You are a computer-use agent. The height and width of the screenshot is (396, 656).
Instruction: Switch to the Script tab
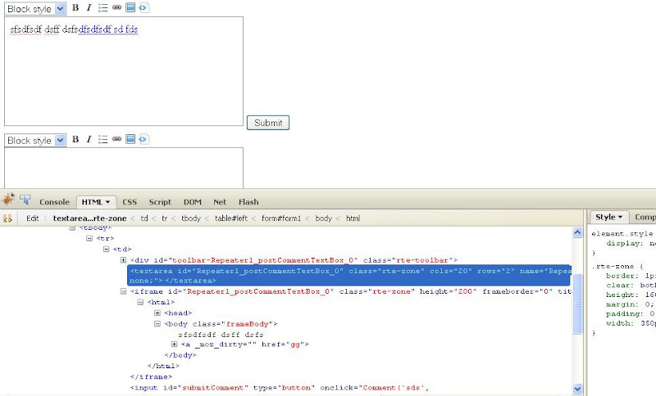click(x=160, y=202)
